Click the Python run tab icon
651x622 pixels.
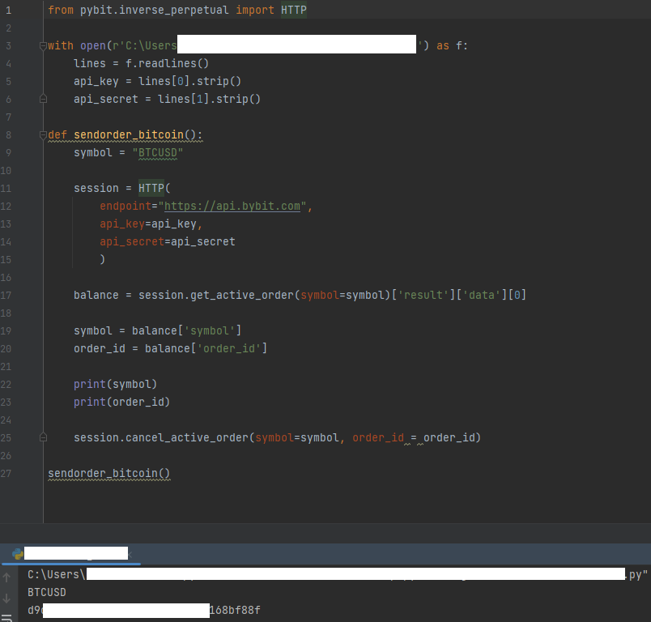18,553
